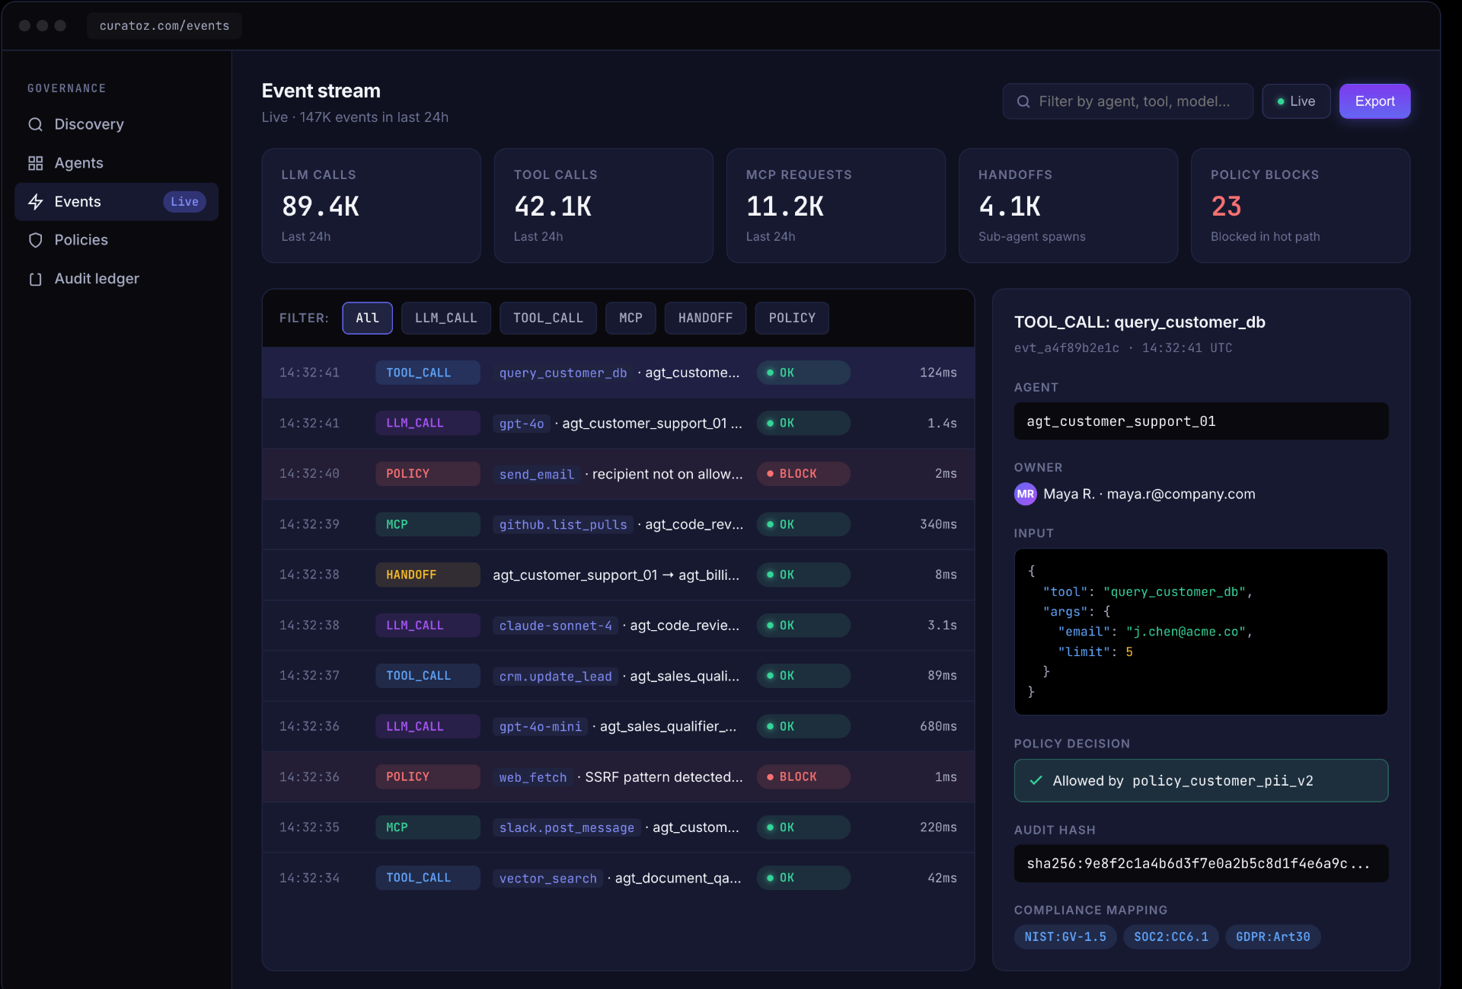Click the Audit ledger book icon

tap(35, 279)
